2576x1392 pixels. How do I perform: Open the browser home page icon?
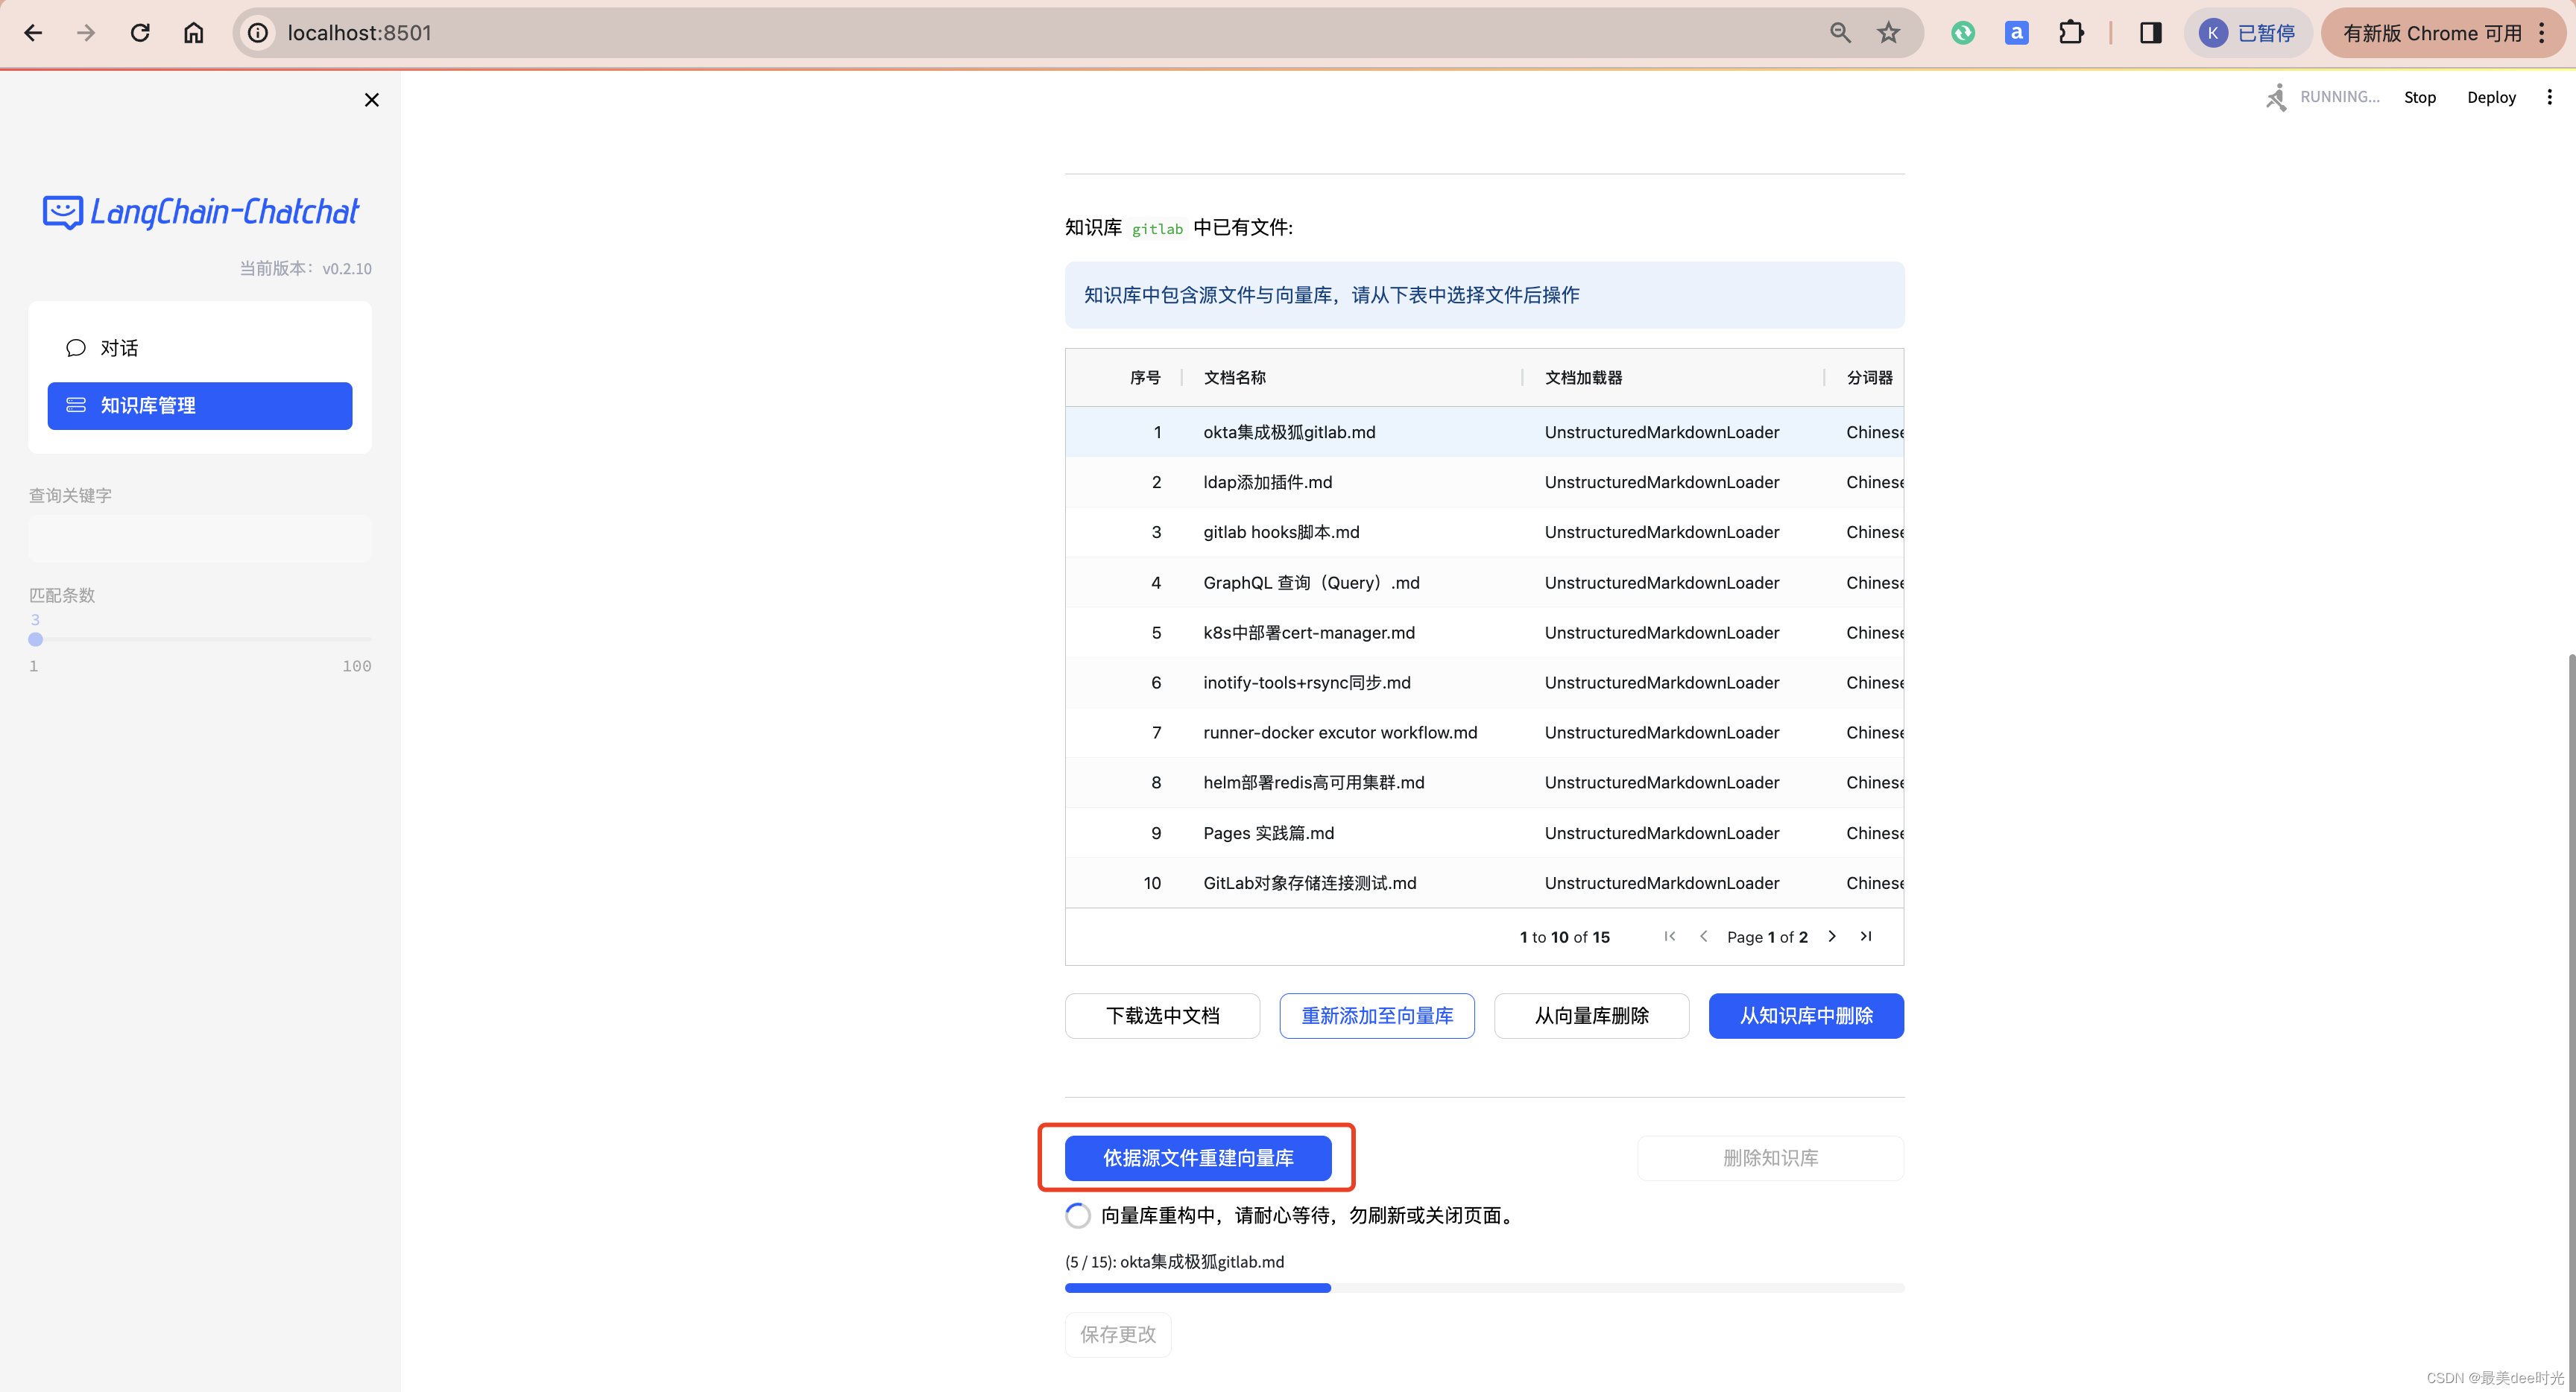(x=194, y=33)
